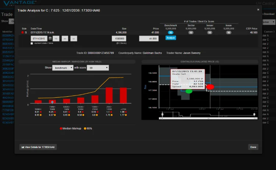Click the date field showing 07/11/2015
Viewport: 276px width, 170px height.
(39, 39)
